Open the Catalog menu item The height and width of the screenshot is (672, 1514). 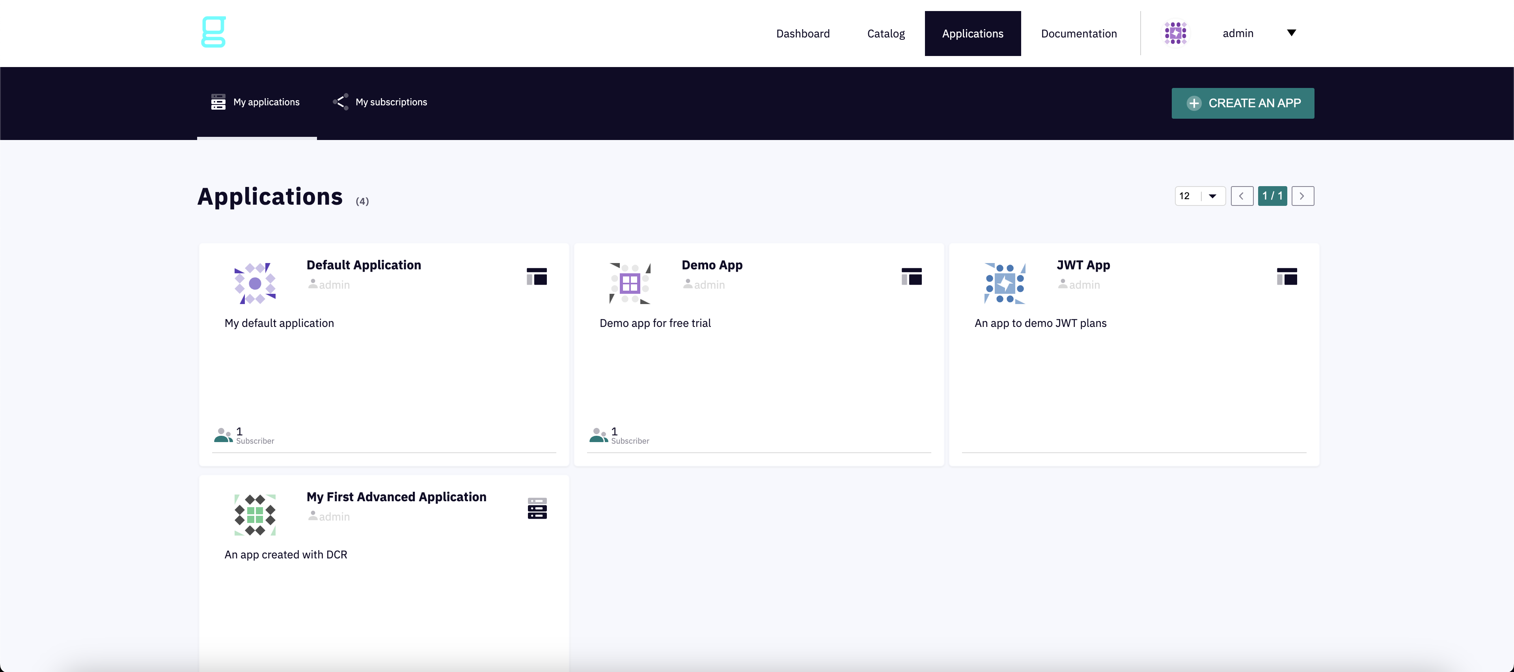pyautogui.click(x=886, y=34)
